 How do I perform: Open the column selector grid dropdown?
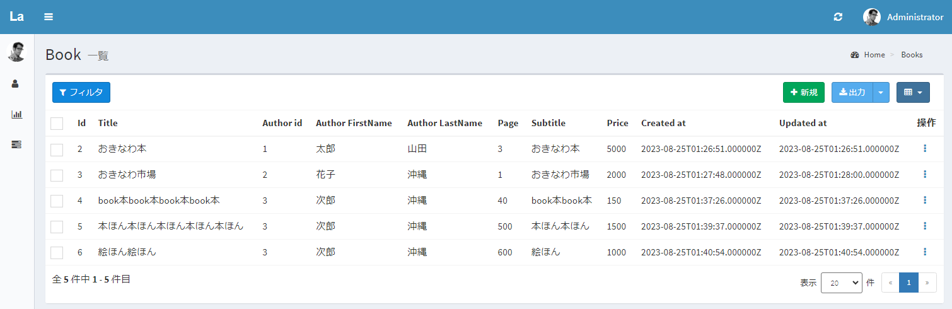[913, 92]
